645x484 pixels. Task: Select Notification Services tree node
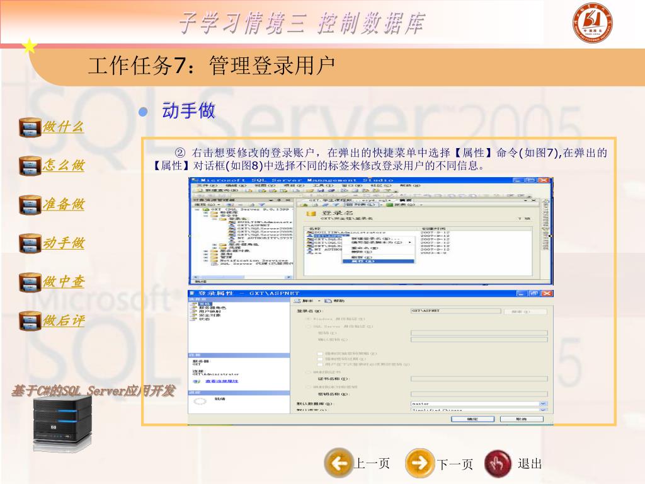(253, 260)
